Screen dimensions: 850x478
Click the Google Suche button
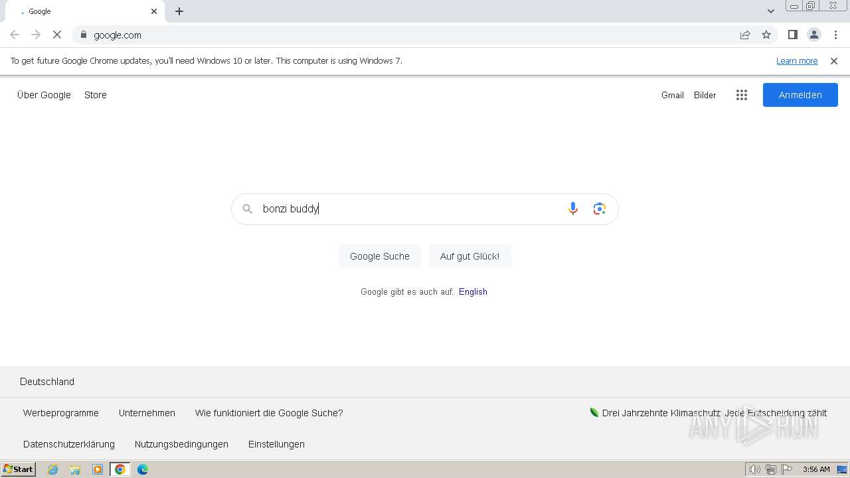380,256
